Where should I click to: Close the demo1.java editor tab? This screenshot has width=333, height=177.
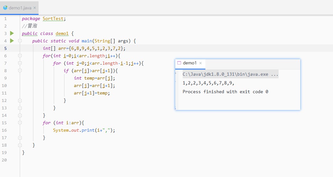point(35,8)
